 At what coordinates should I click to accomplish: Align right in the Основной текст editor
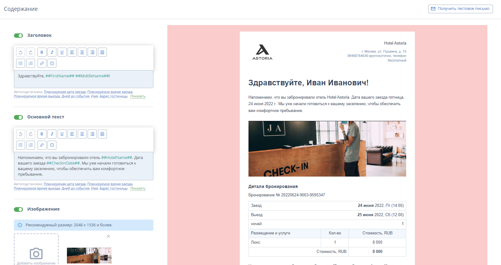coord(92,134)
